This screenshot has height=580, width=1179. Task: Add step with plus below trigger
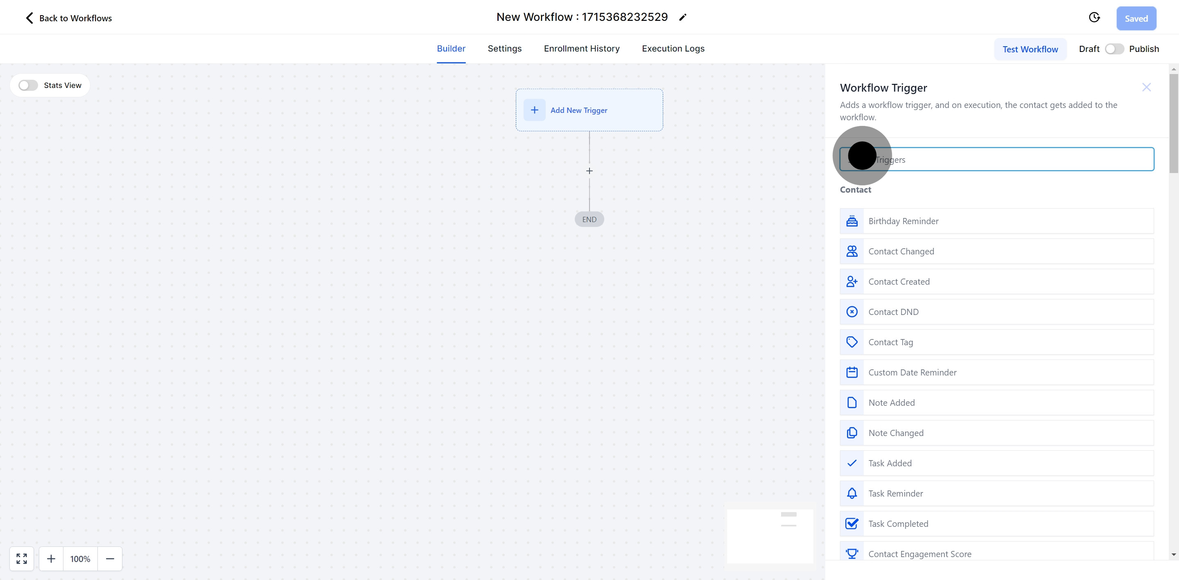point(589,171)
